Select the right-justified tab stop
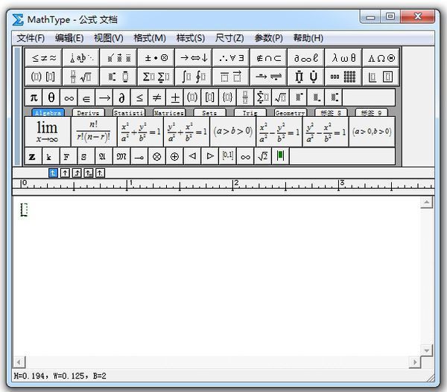447x392 pixels. point(77,173)
